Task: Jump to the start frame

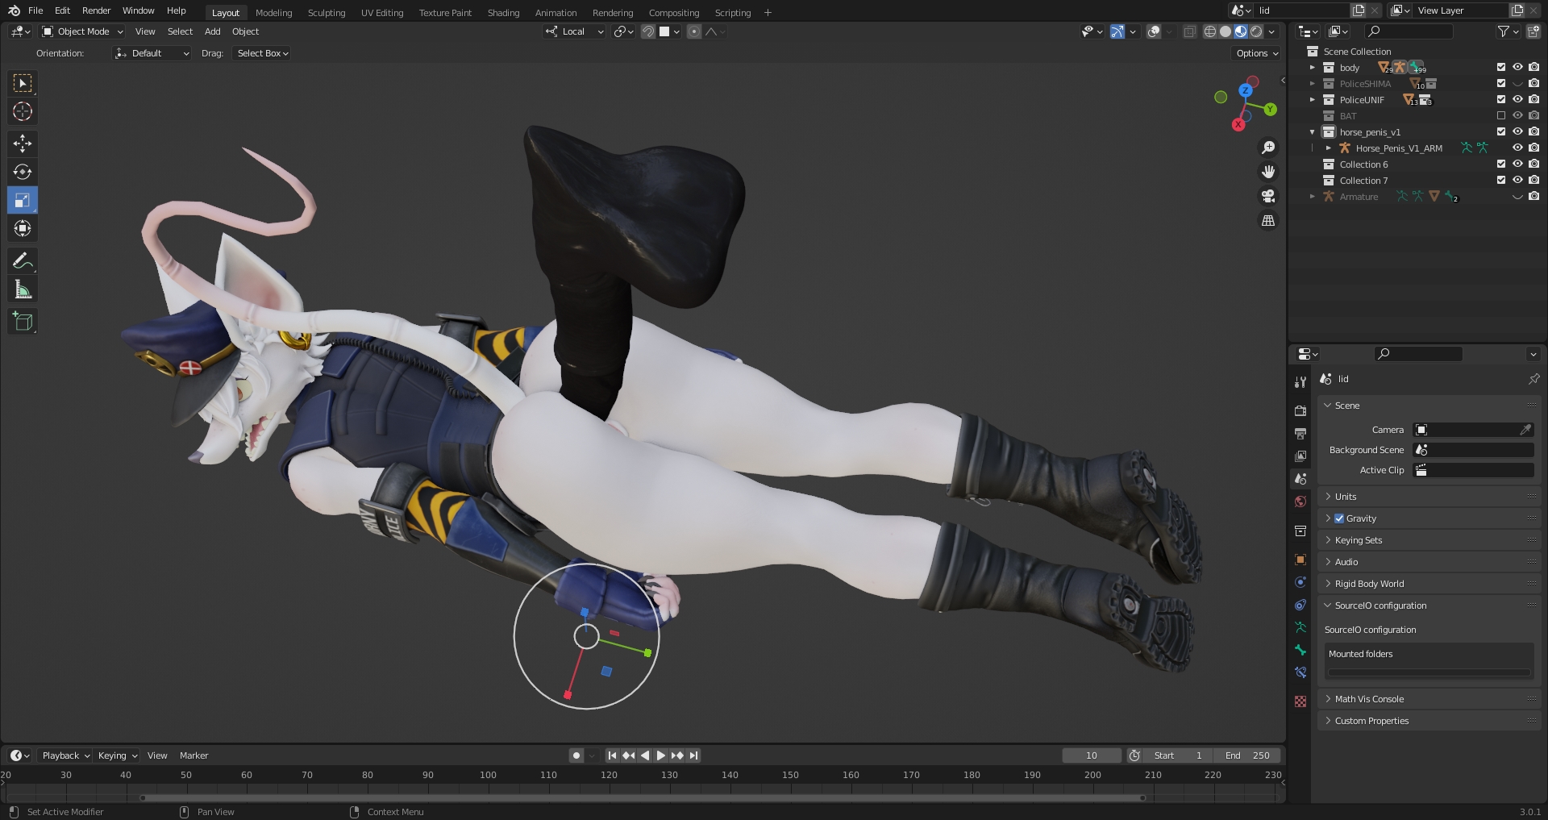Action: click(612, 755)
